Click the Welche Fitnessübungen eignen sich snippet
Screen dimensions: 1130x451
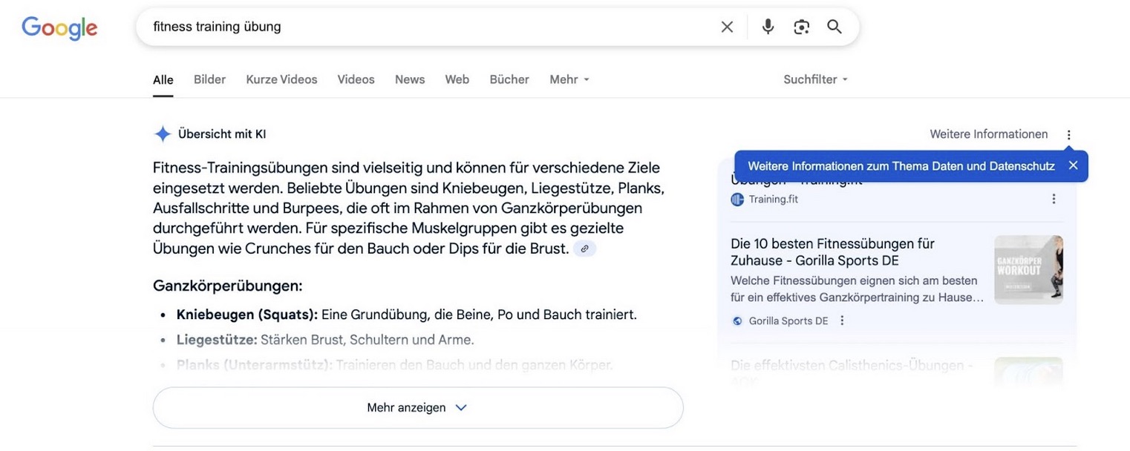click(x=856, y=289)
